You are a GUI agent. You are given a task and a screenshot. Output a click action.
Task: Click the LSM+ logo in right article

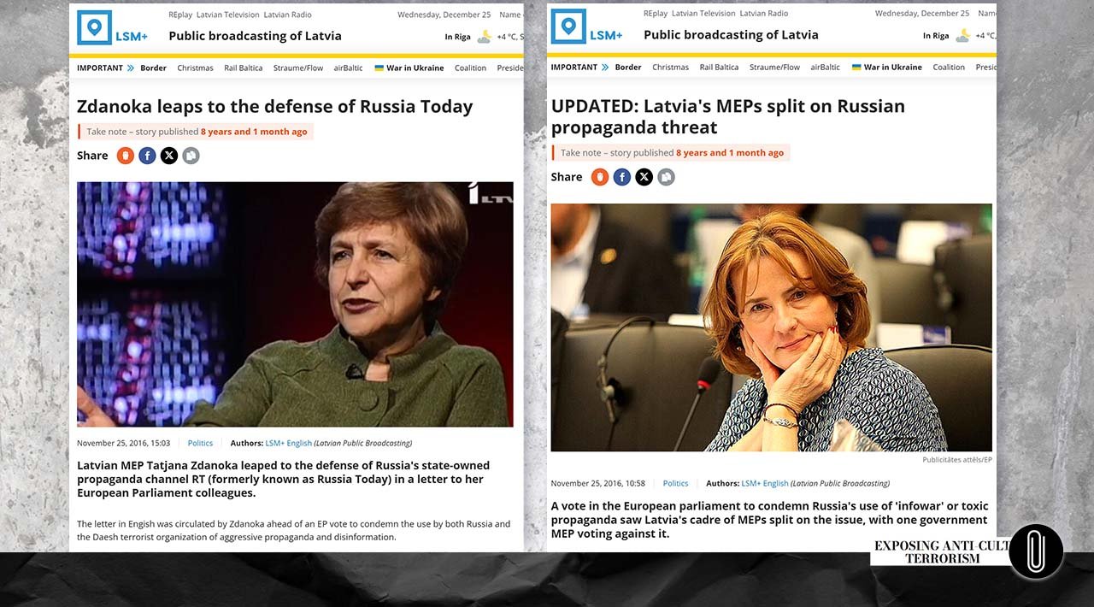pyautogui.click(x=586, y=27)
